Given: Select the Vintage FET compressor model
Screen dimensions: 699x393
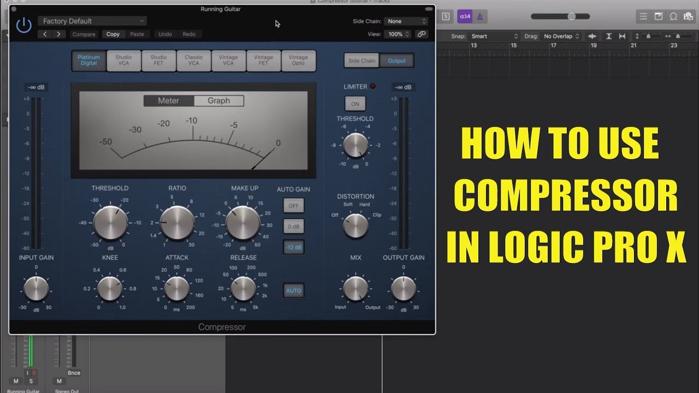Looking at the screenshot, I should click(x=263, y=60).
